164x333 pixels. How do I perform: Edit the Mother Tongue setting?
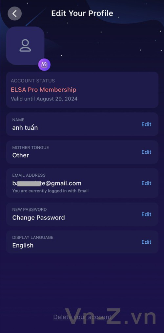tap(146, 152)
